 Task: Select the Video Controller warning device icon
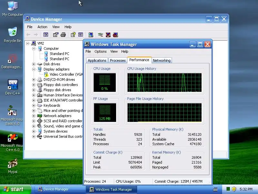46,74
